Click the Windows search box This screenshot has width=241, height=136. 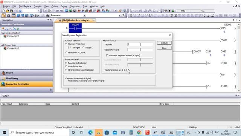coord(39,133)
